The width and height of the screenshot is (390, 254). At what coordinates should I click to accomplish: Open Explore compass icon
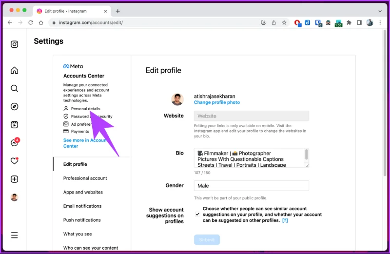point(15,106)
